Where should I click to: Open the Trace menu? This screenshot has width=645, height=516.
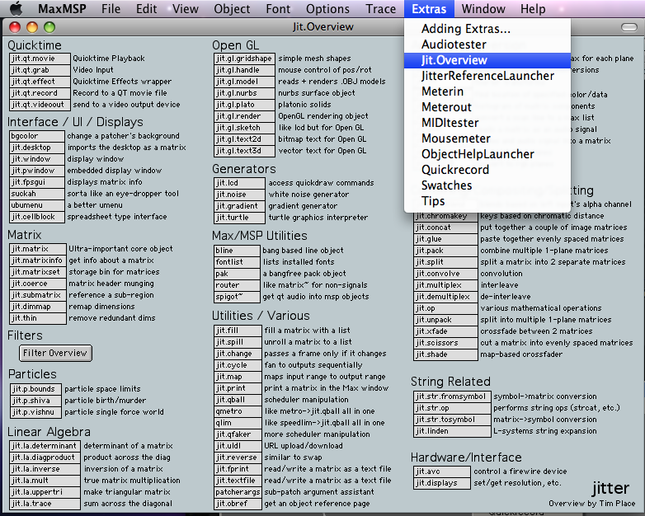pyautogui.click(x=381, y=8)
